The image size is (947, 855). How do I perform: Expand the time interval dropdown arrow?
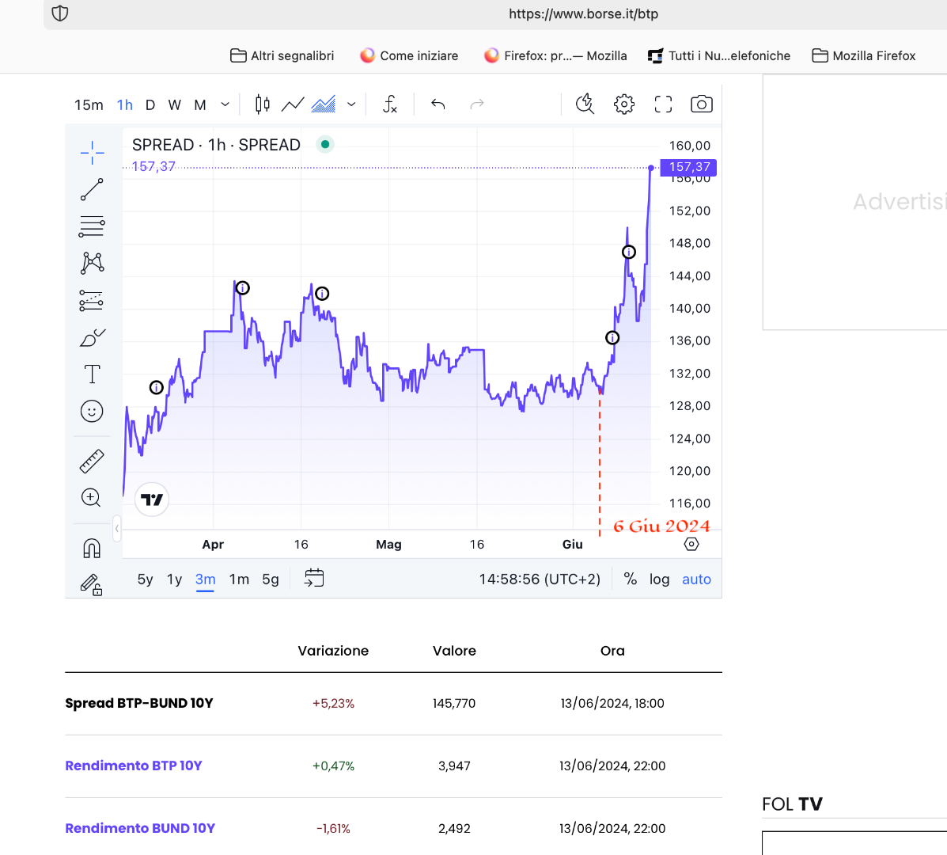pyautogui.click(x=225, y=104)
